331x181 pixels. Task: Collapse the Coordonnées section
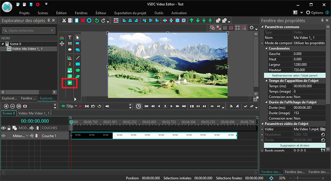tap(266, 48)
